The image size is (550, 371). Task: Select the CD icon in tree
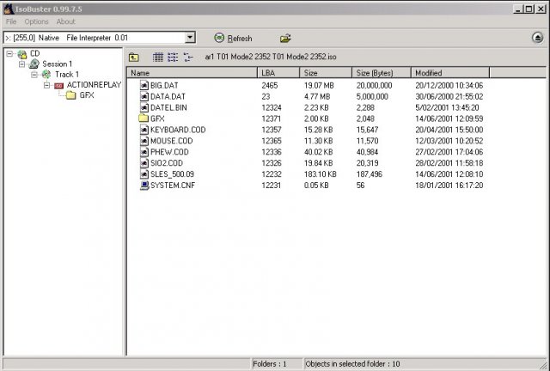tap(22, 54)
